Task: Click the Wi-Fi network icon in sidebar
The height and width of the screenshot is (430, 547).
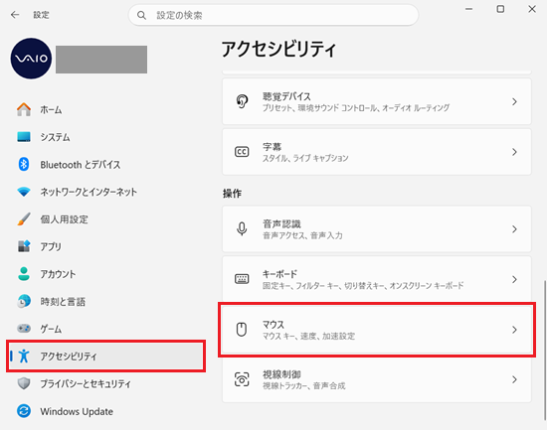Action: 24,192
